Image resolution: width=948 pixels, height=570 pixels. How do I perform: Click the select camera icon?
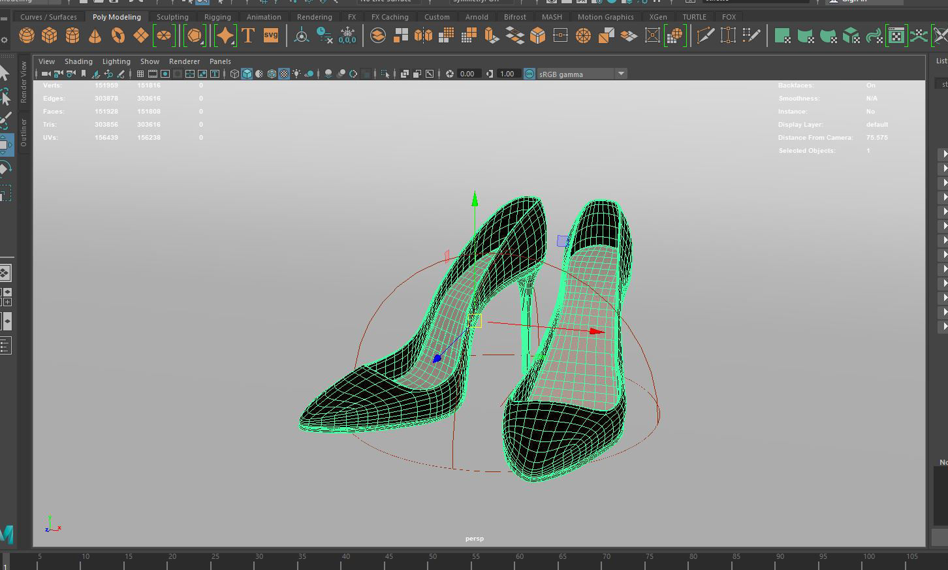(x=46, y=74)
